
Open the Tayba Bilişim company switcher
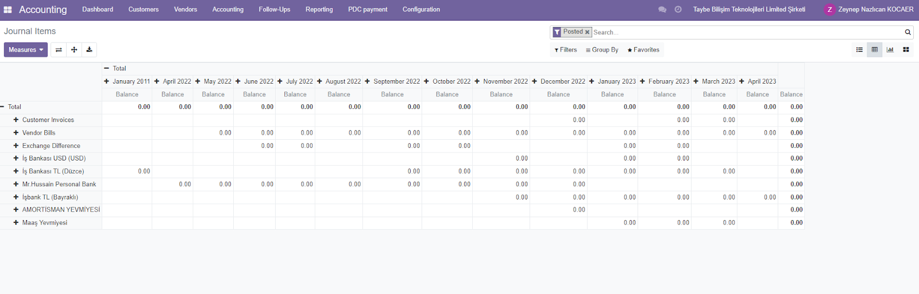(x=749, y=10)
